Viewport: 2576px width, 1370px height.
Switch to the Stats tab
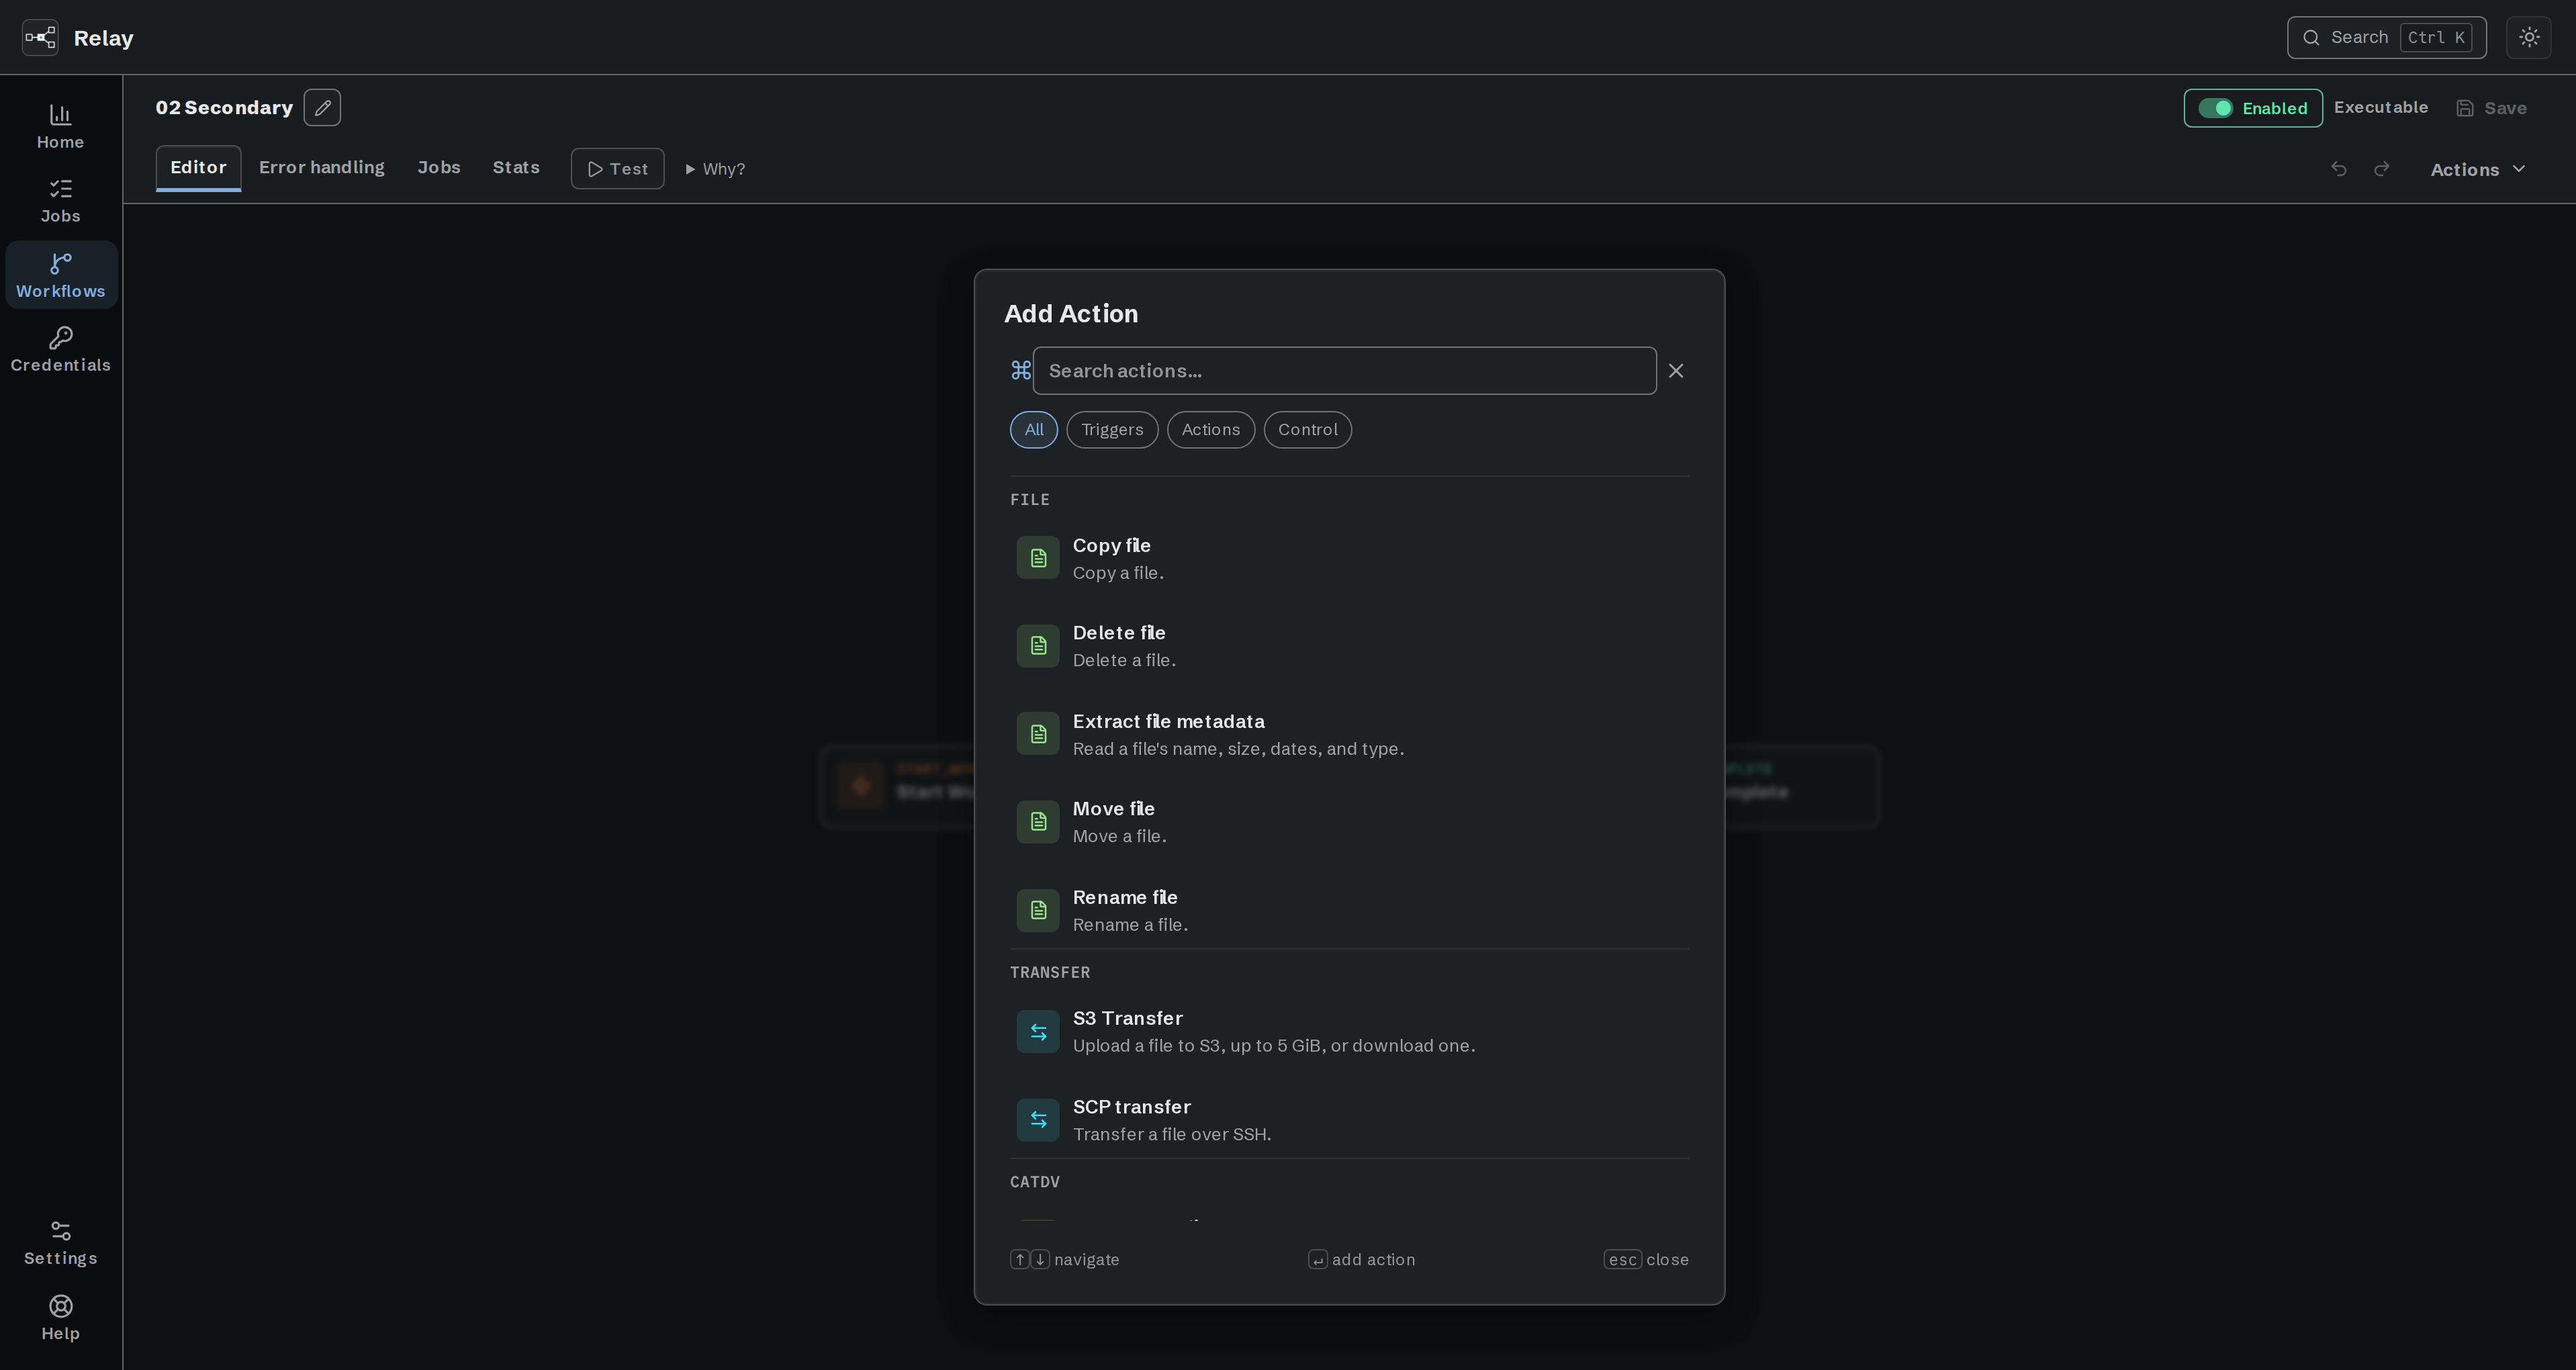[x=516, y=168]
